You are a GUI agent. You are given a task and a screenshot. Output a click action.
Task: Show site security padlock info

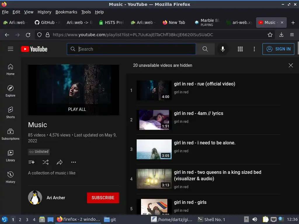48,35
